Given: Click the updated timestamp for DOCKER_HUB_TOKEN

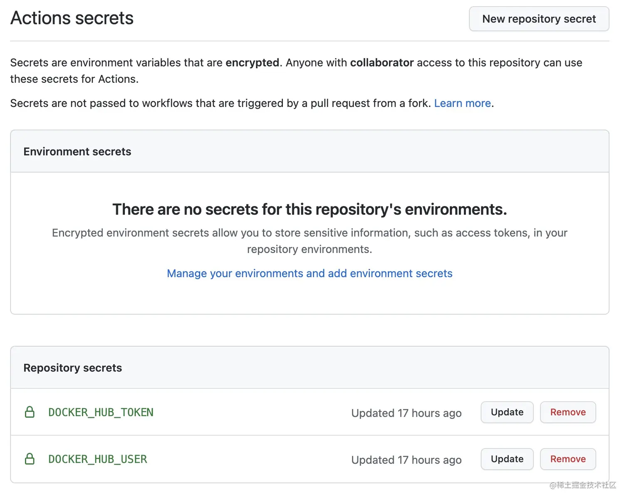Looking at the screenshot, I should [x=406, y=413].
